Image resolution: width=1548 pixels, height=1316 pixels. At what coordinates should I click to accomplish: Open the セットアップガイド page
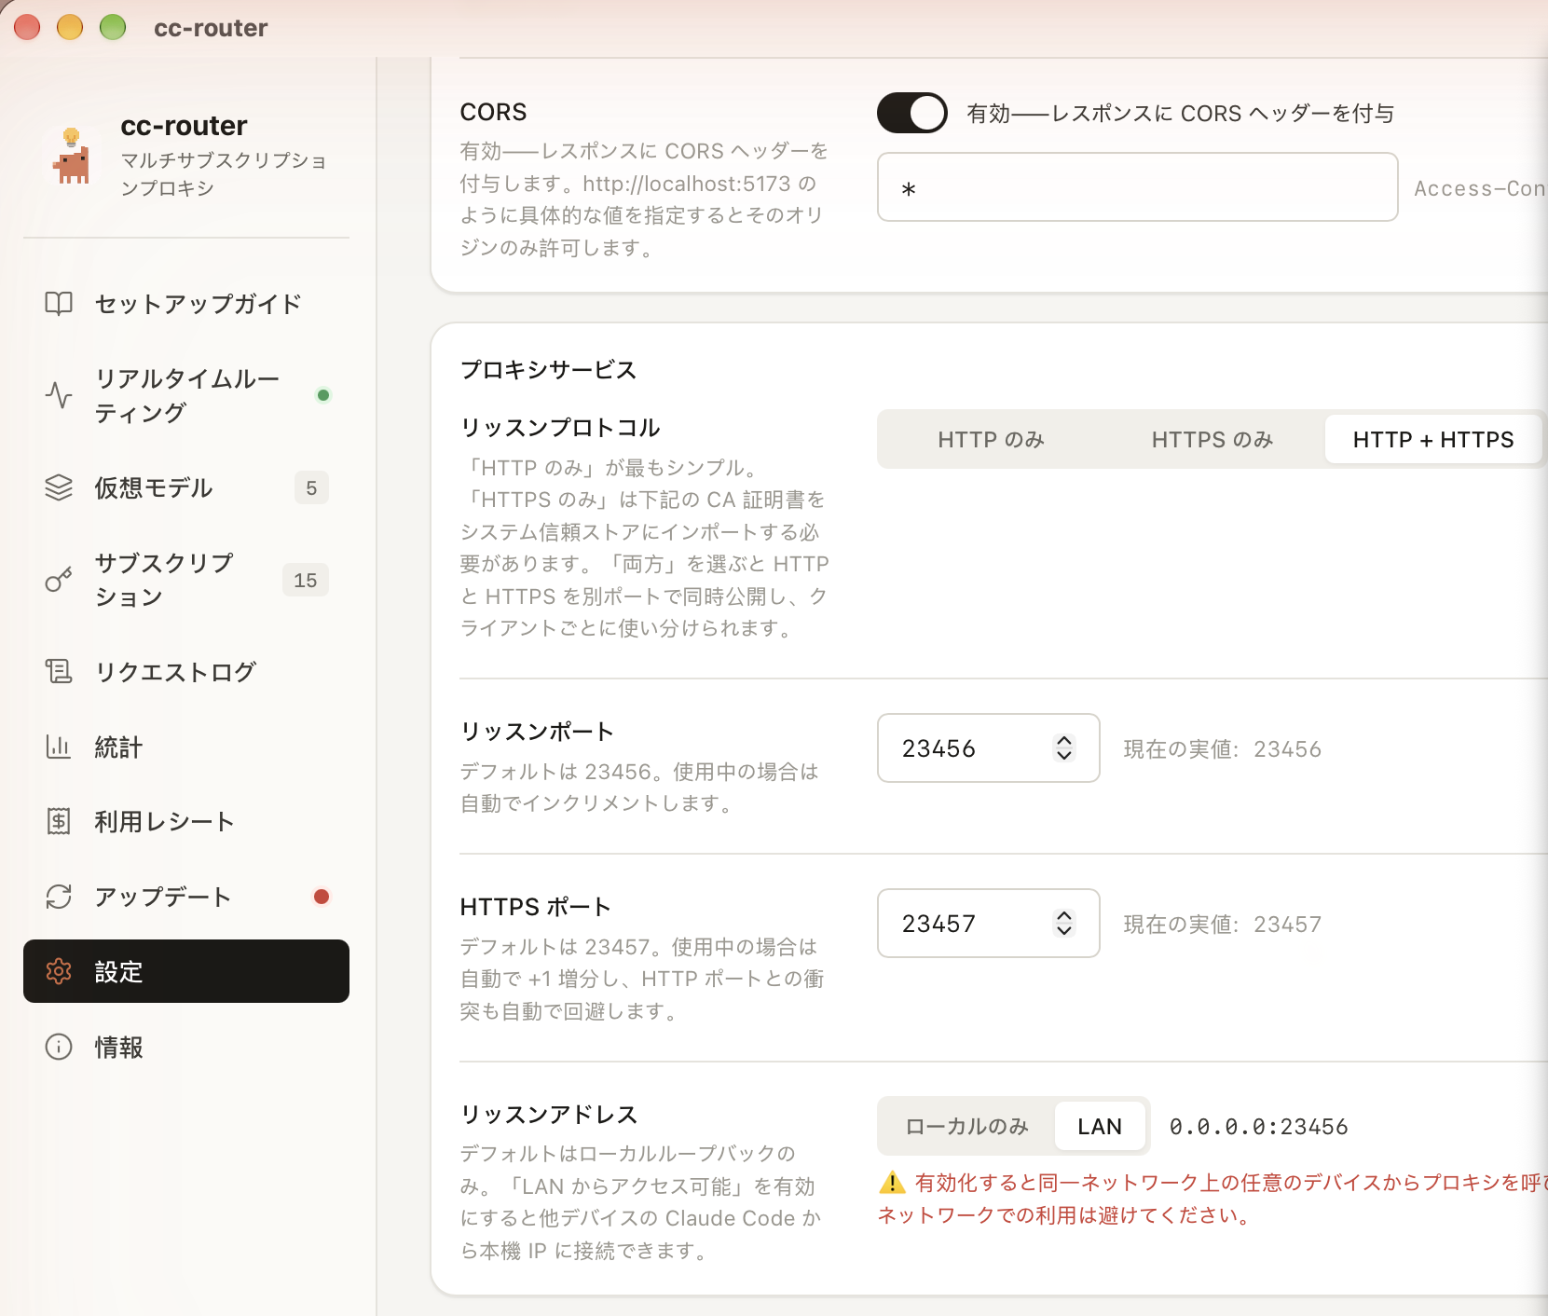point(186,304)
